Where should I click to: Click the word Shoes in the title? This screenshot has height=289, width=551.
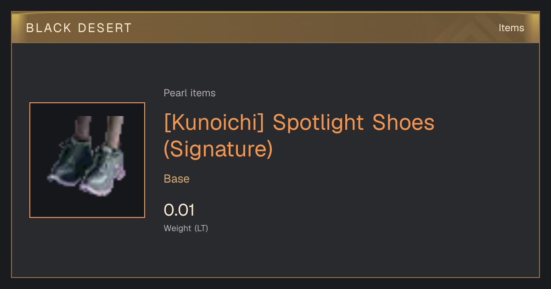(403, 122)
